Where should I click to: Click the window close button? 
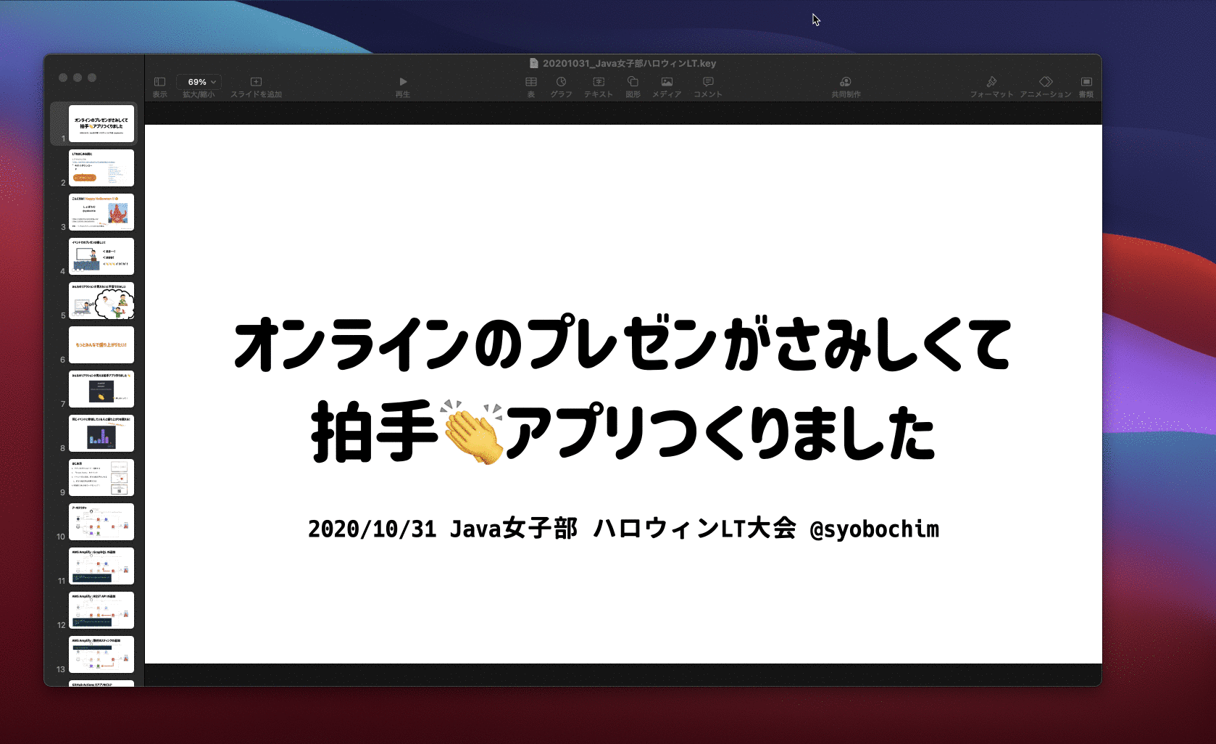point(63,78)
